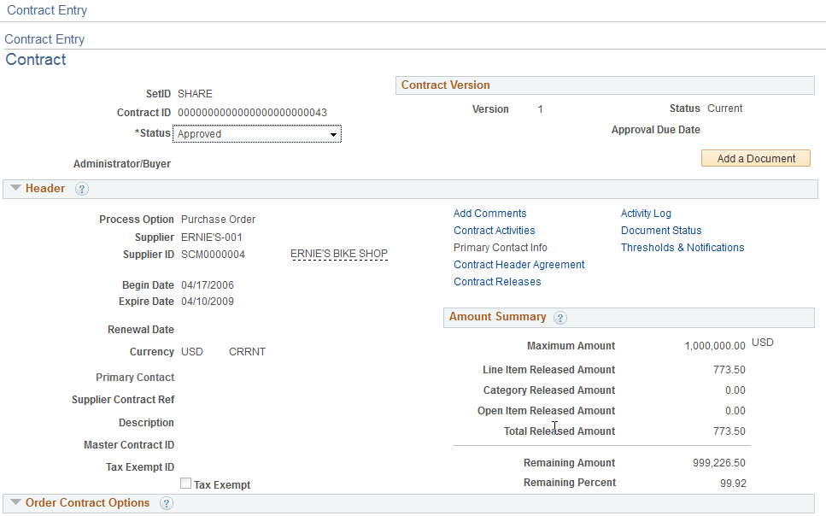Image resolution: width=826 pixels, height=516 pixels.
Task: Click the Order Contract Options section title
Action: point(87,503)
